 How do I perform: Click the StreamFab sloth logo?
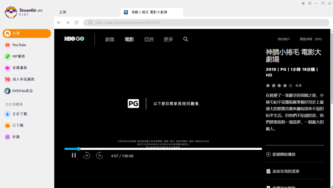point(11,12)
